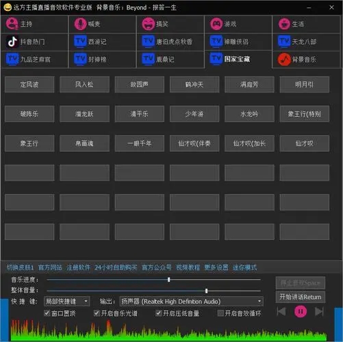Skip to the previous track
This screenshot has height=342, width=343.
(x=281, y=311)
